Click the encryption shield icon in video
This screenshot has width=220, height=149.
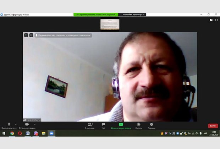31,35
